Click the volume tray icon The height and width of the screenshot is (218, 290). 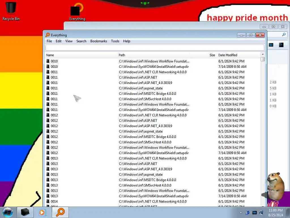[261, 213]
